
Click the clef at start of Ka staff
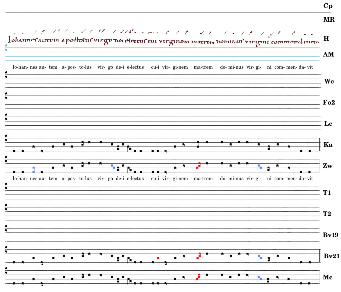click(6, 138)
